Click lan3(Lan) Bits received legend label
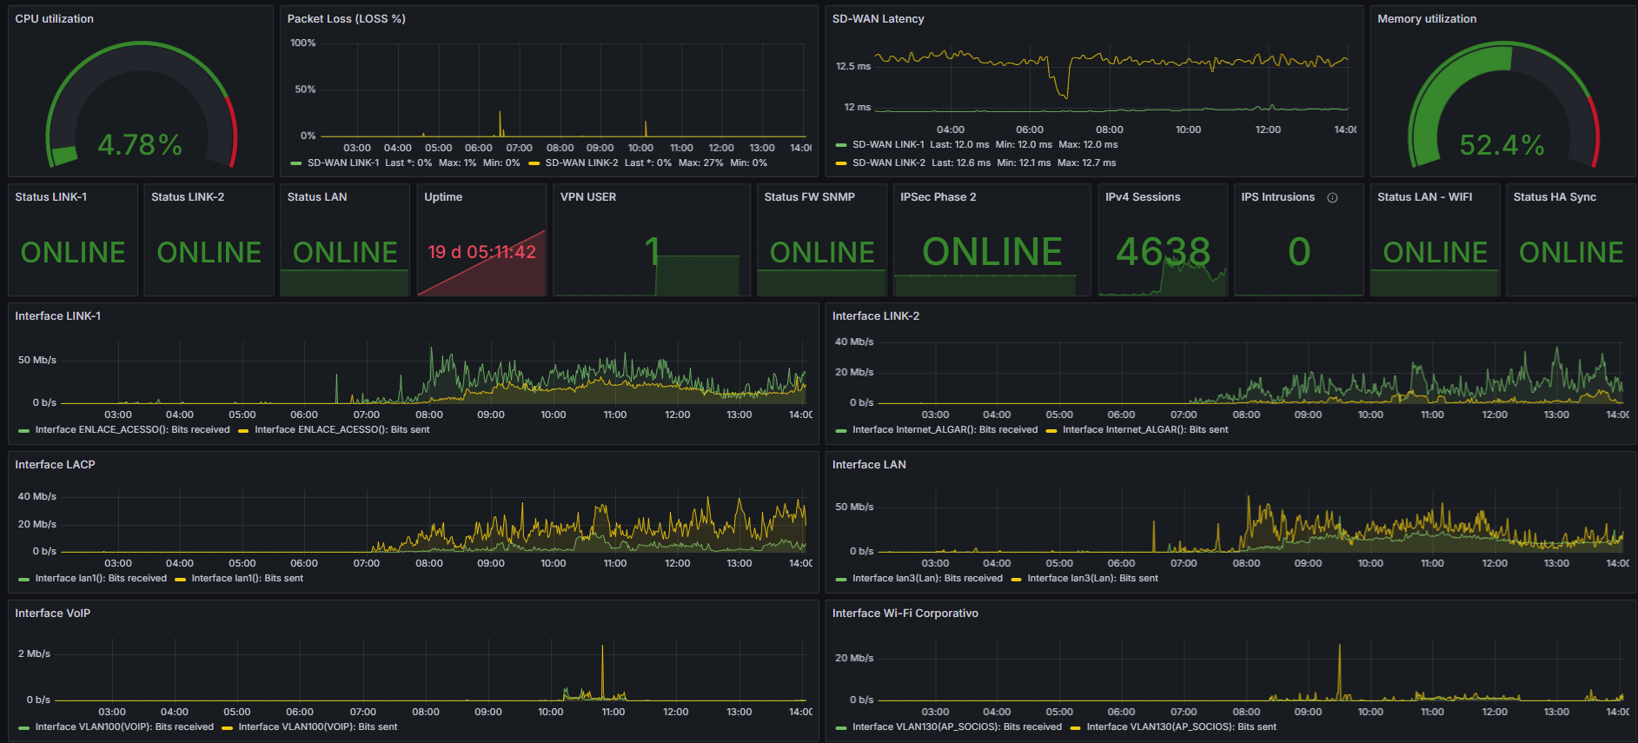The width and height of the screenshot is (1638, 743). [927, 578]
